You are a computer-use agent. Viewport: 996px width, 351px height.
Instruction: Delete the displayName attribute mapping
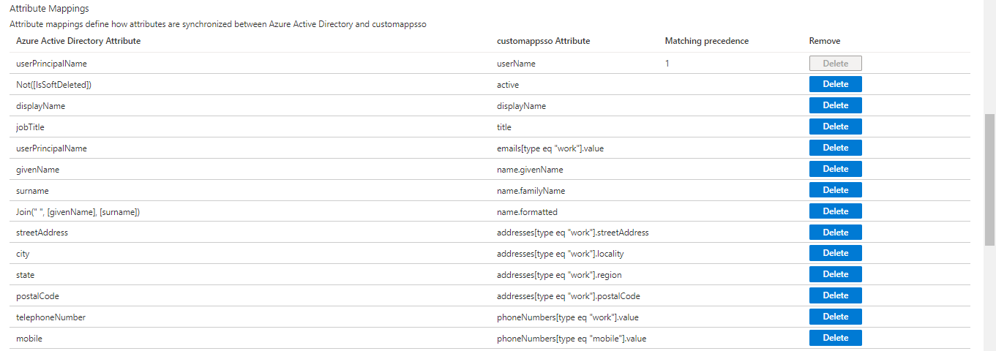[835, 105]
